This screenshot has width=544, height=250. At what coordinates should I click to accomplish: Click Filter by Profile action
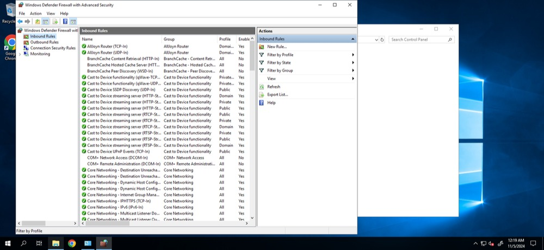[x=280, y=55]
